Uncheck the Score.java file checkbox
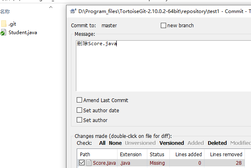Screen dimensions: 251x168 tap(82, 163)
